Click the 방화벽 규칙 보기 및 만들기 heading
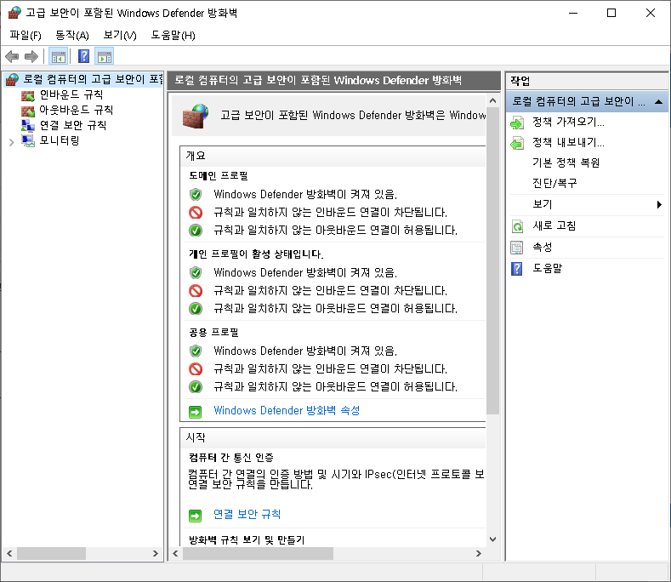Viewport: 671px width, 582px height. tap(247, 539)
